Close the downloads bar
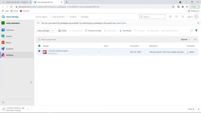Viewport: 201px width, 113px height. pyautogui.click(x=198, y=109)
